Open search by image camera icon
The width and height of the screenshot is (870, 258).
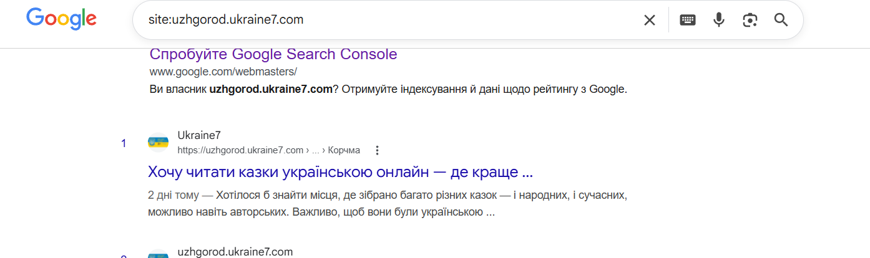click(750, 20)
